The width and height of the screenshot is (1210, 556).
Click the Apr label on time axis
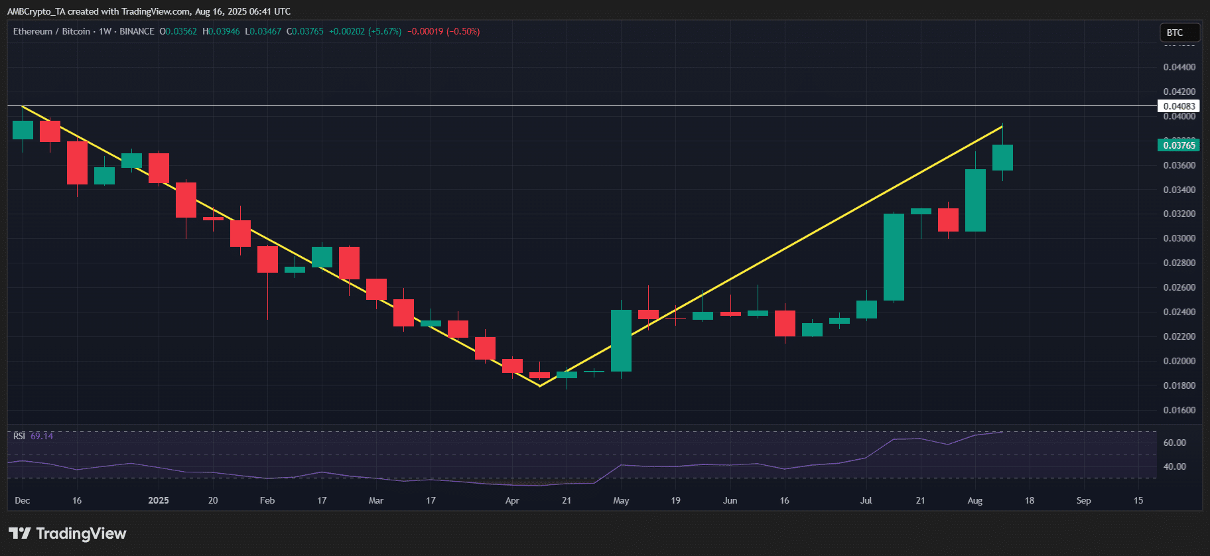coord(512,500)
